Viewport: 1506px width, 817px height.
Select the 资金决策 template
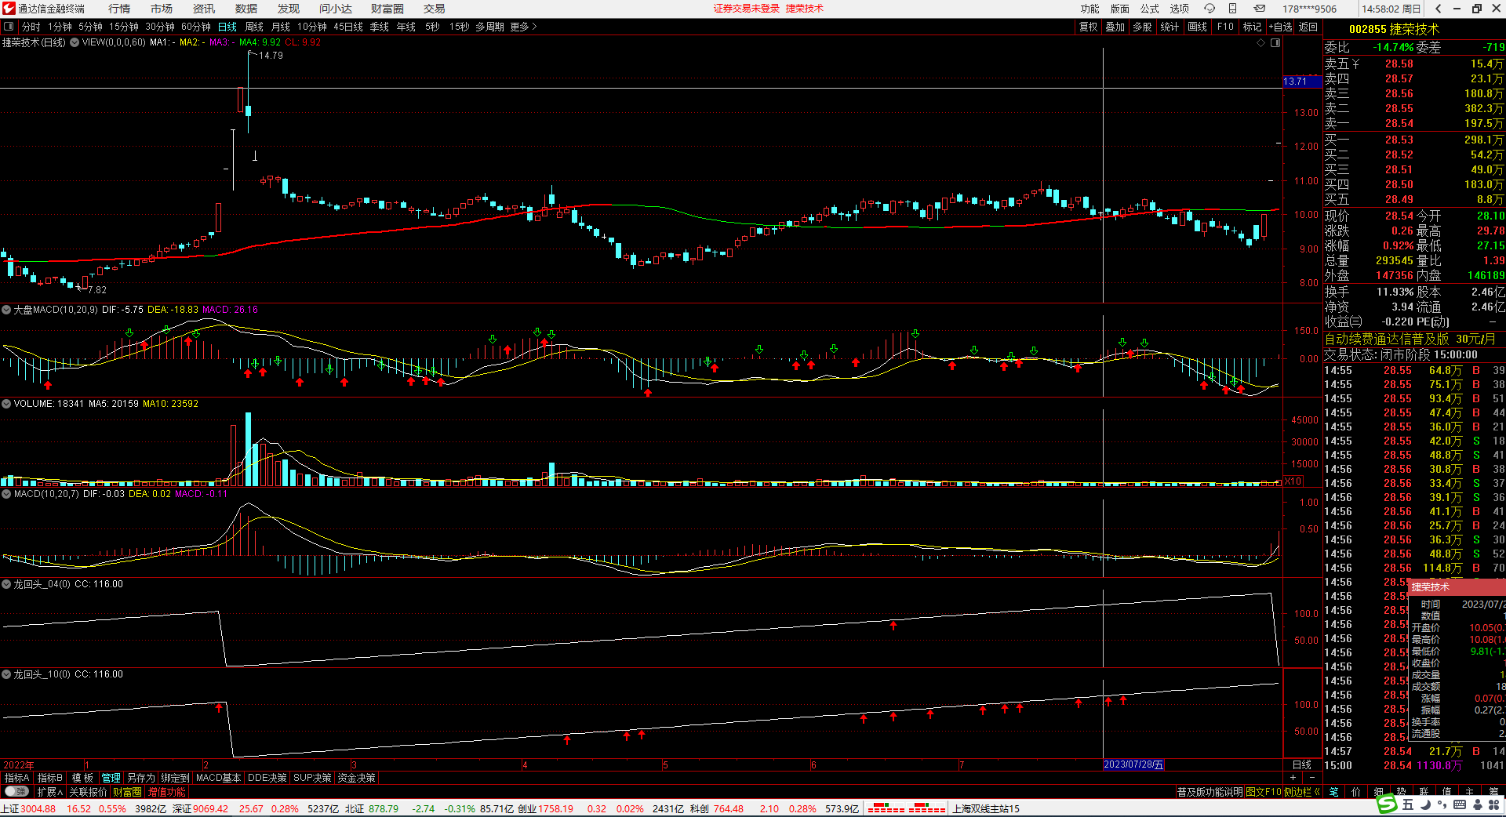tap(357, 778)
